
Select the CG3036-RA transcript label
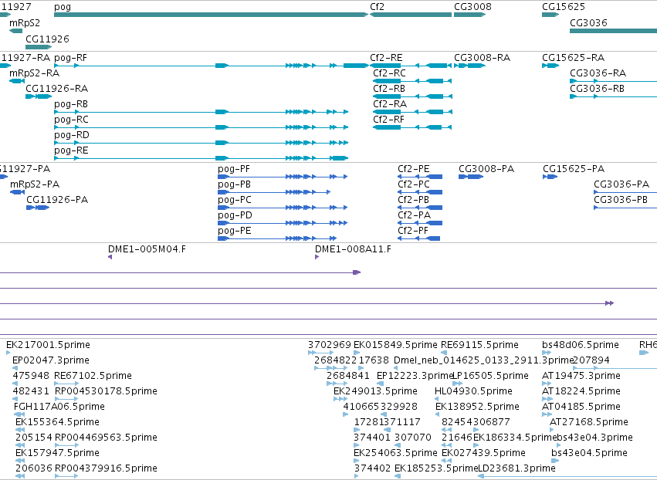[x=598, y=73]
